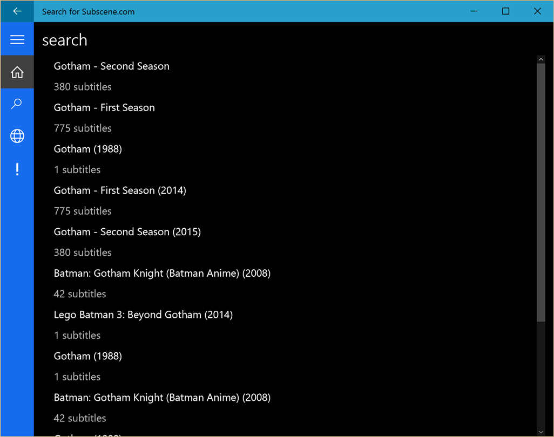Open Gotham - First Season (2014) result

point(120,190)
